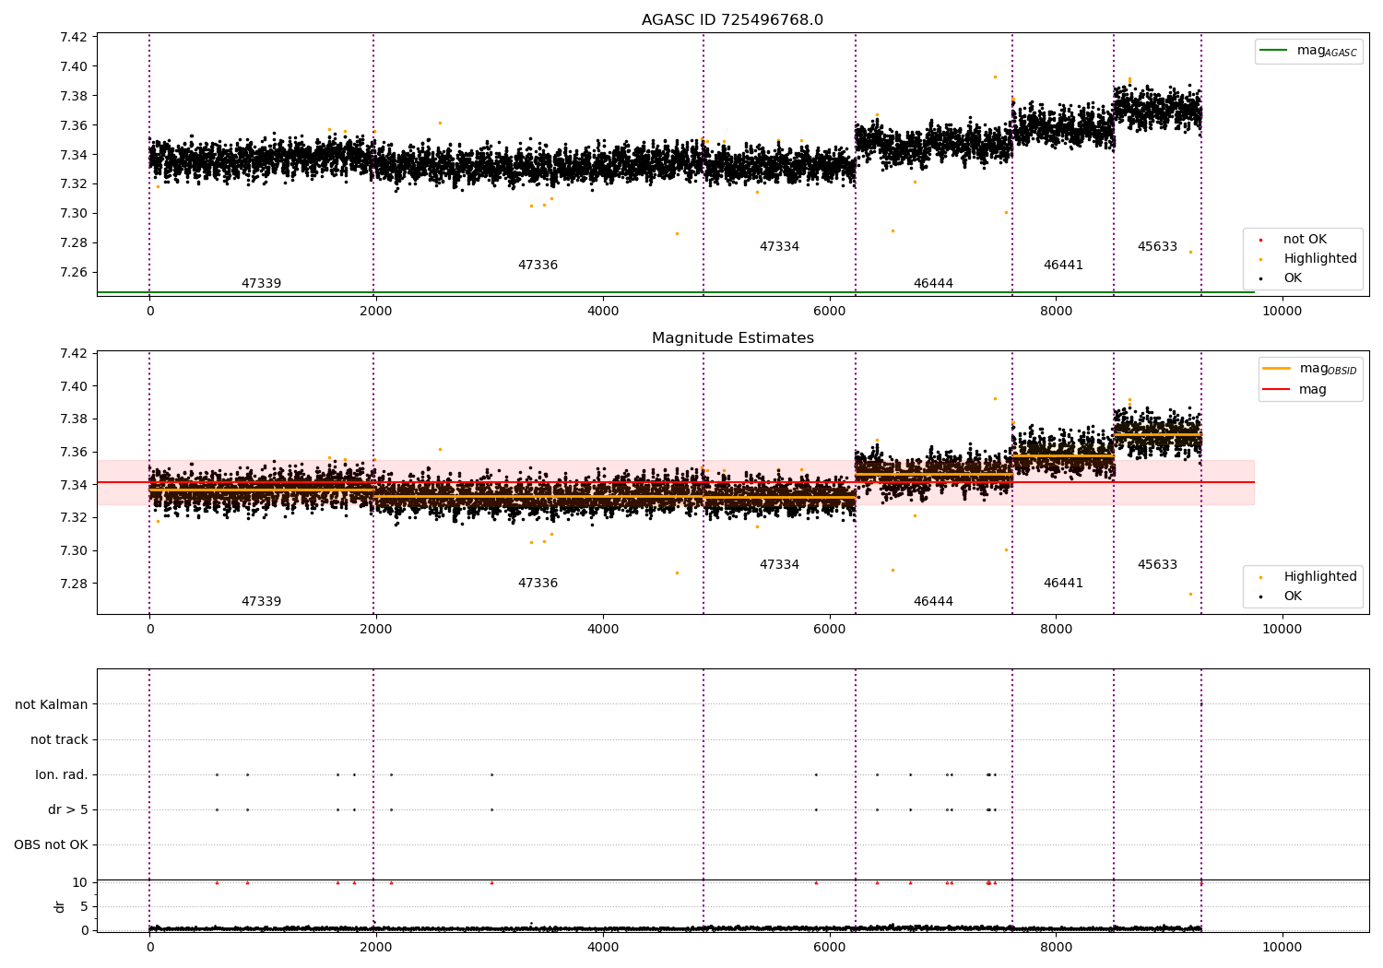Click the red horizontal mag line in the Magnitude Estimates plot
The width and height of the screenshot is (1383, 968).
point(676,482)
